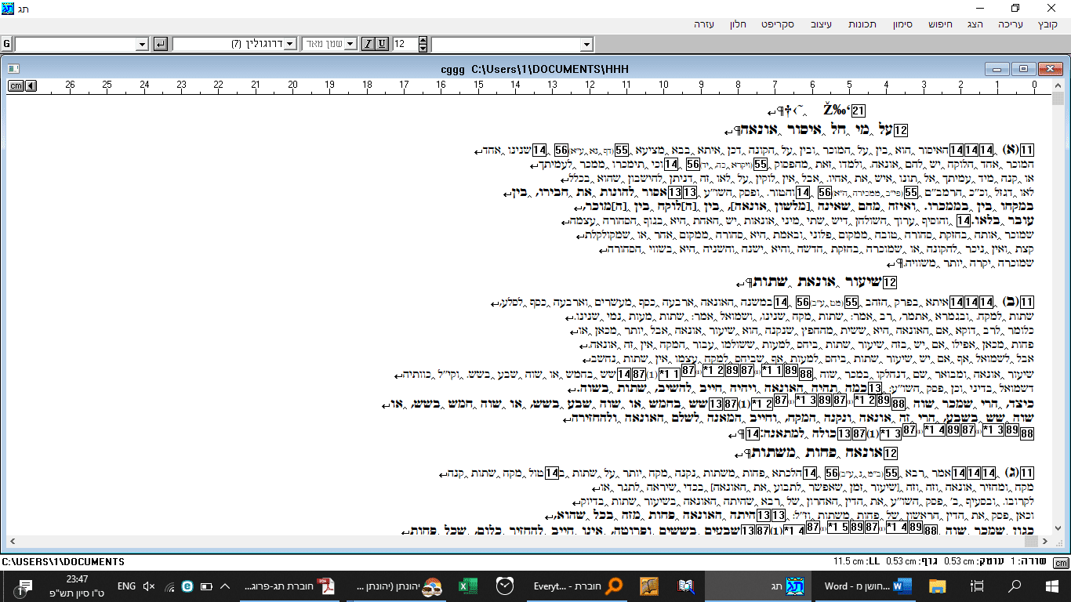Switch to the PDF חוברת תג taskbar window

tap(289, 586)
